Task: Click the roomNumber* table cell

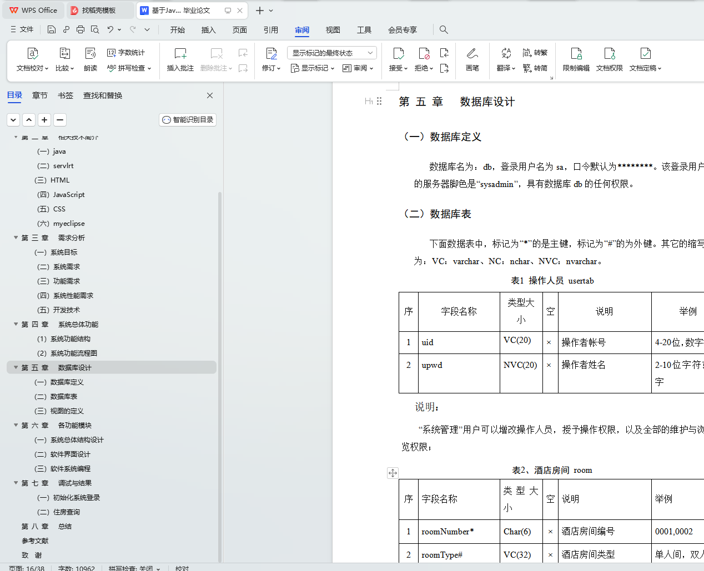Action: tap(459, 531)
